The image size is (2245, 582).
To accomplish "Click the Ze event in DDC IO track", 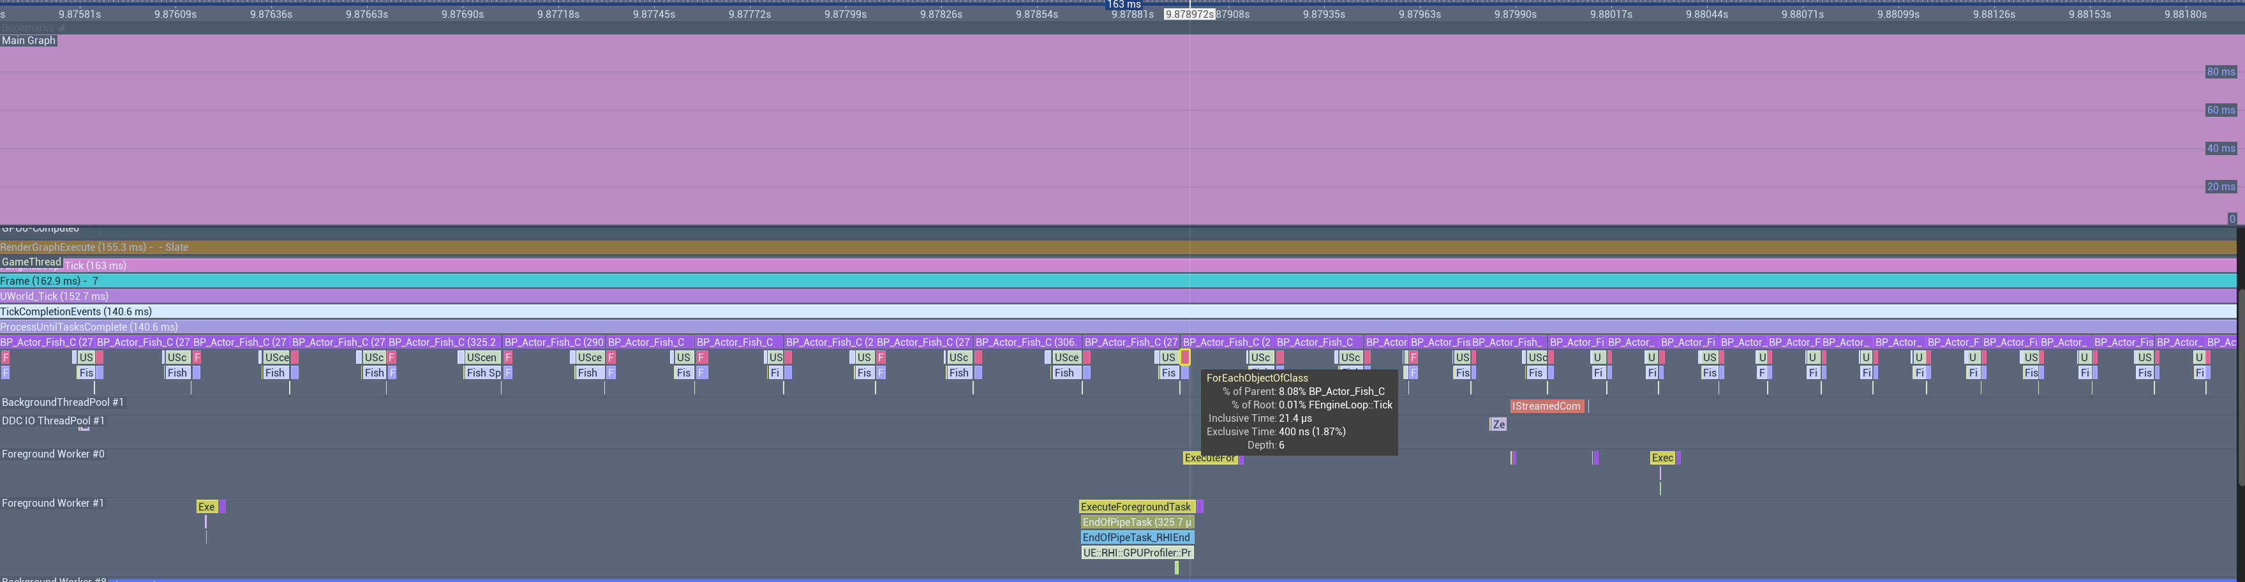I will click(1498, 425).
